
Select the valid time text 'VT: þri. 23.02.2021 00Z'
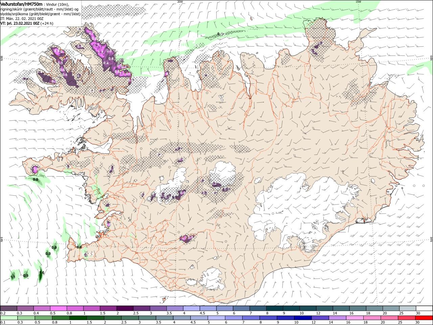[x=20, y=23]
